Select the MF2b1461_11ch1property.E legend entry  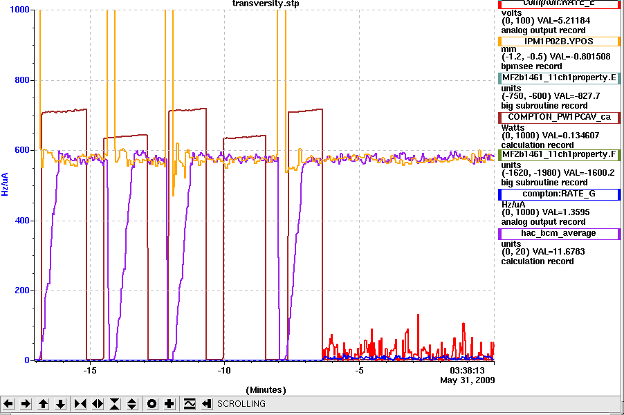(x=559, y=77)
